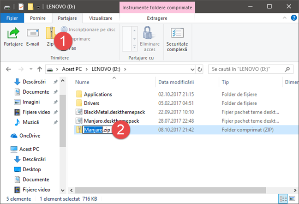Image resolution: width=299 pixels, height=204 pixels.
Task: Click the Manjaro.zip rename text field
Action: pyautogui.click(x=97, y=130)
